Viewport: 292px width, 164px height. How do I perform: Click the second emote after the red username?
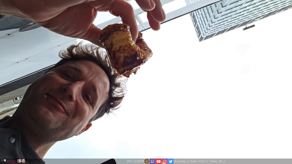point(23,161)
